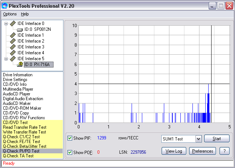Click the IDE Interface 0 chip icon
This screenshot has height=168, width=235.
[x=13, y=23]
